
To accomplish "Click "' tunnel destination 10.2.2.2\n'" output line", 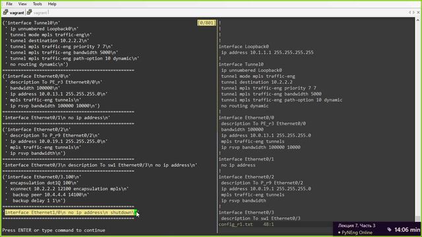I will [x=47, y=41].
